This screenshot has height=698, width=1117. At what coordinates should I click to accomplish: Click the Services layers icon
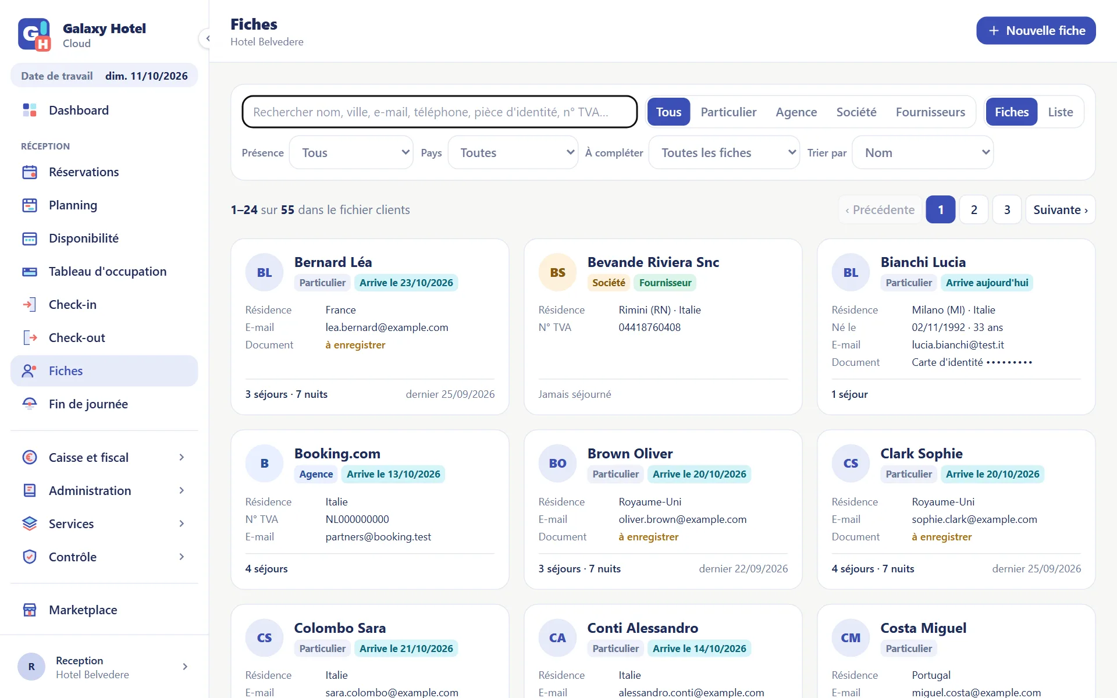(30, 524)
